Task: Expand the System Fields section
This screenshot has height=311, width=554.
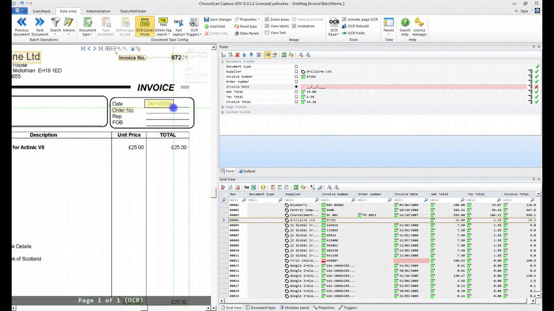Action: click(x=222, y=112)
